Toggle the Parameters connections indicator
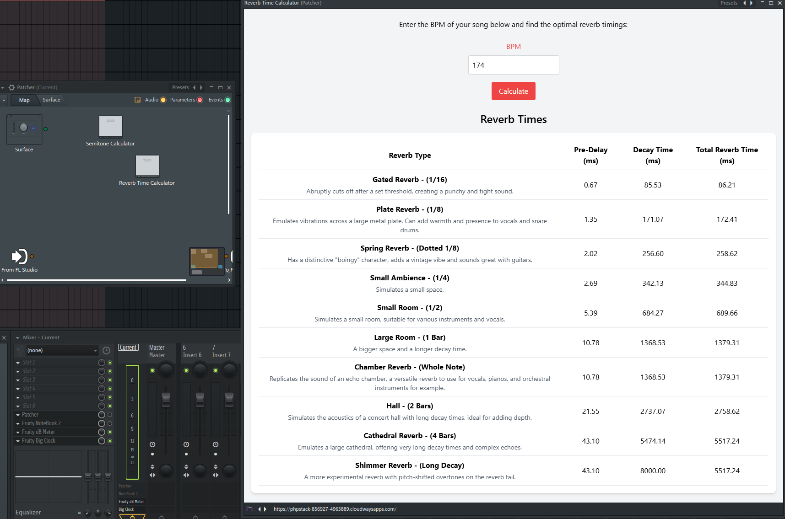The image size is (785, 519). click(200, 100)
